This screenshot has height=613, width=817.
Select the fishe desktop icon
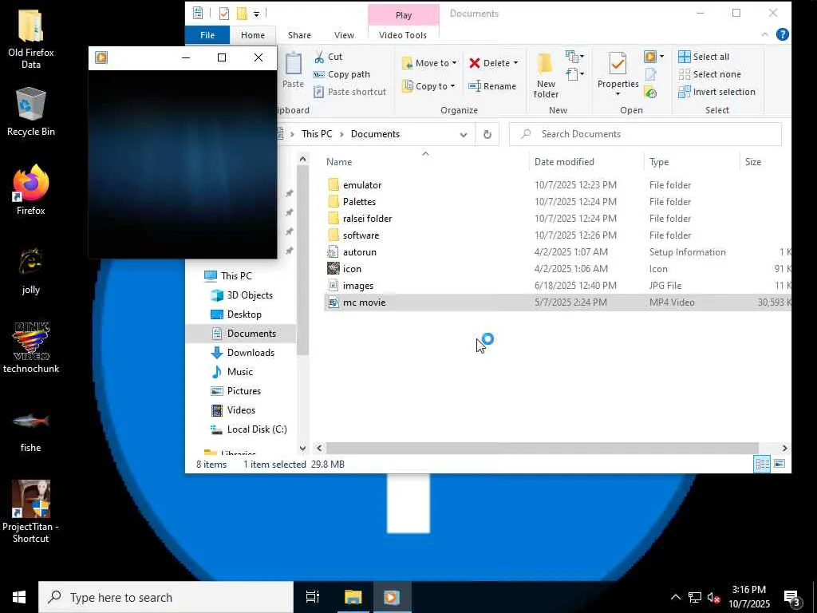click(31, 431)
